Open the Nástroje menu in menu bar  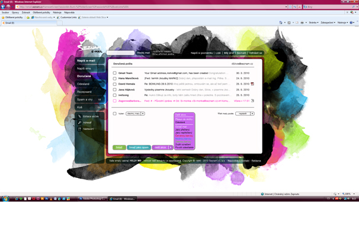(57, 12)
